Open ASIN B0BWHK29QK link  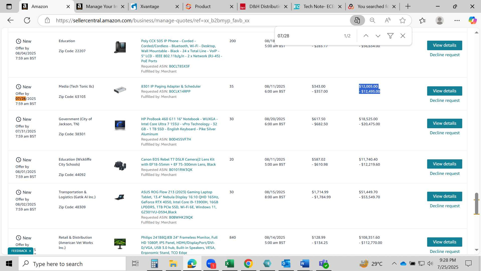coord(181,217)
